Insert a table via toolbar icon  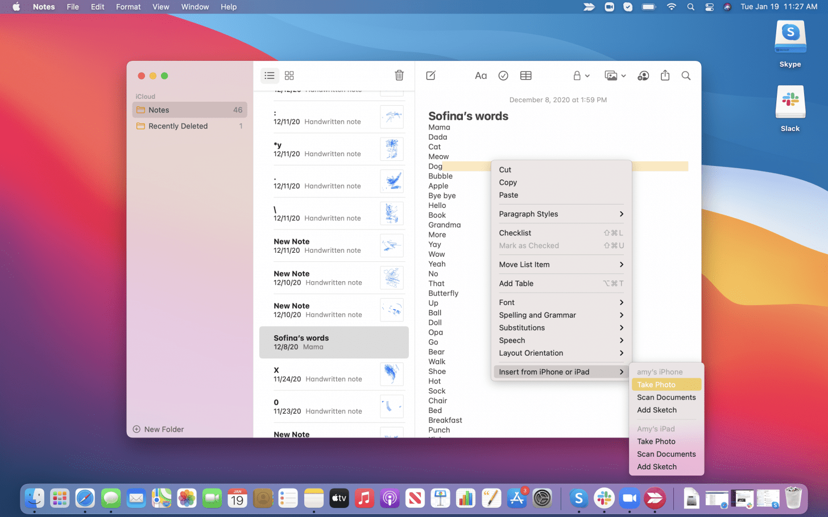(x=526, y=76)
